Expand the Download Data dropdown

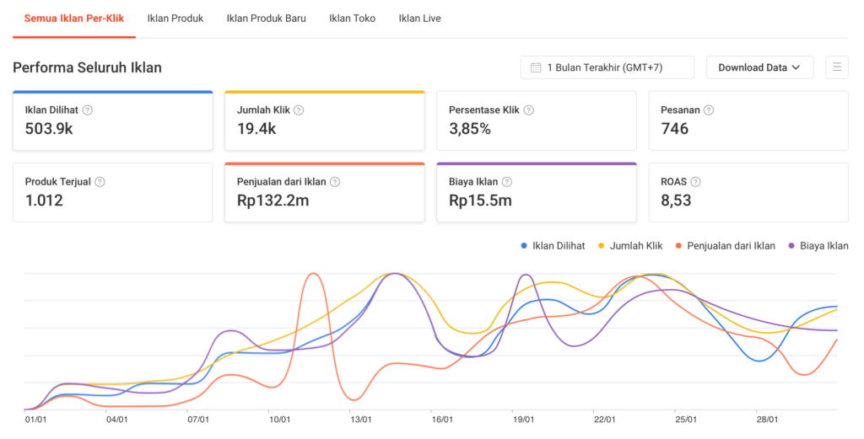[x=759, y=67]
